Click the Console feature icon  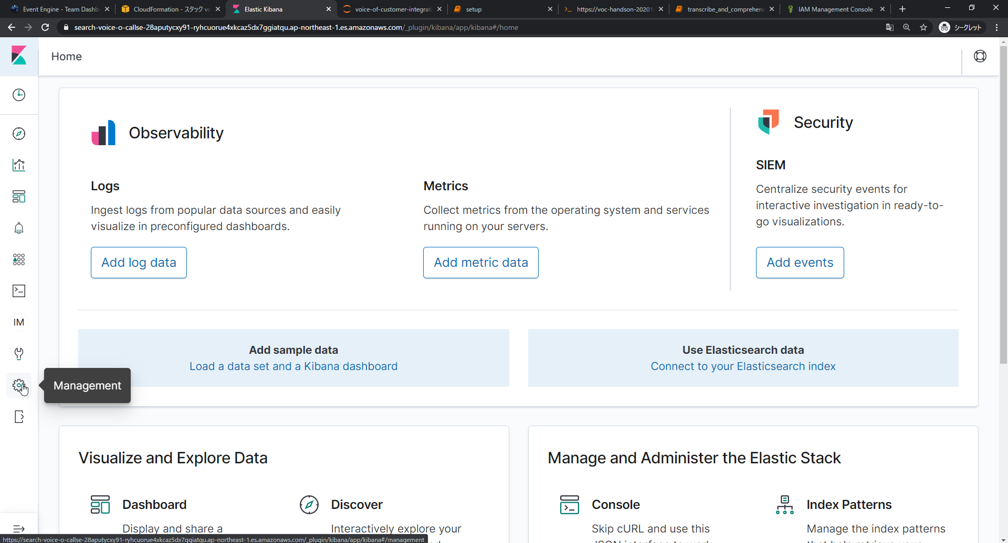[x=570, y=505]
